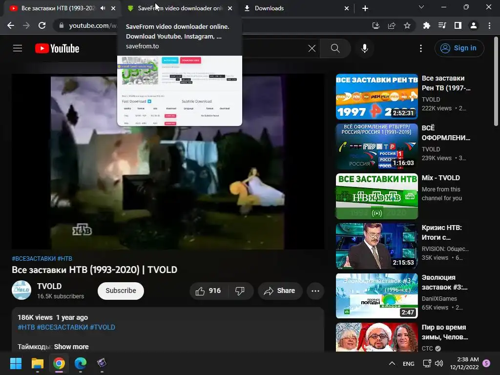Screen dimensions: 500x375
Task: Subscribe to TVOLD channel
Action: (x=121, y=291)
